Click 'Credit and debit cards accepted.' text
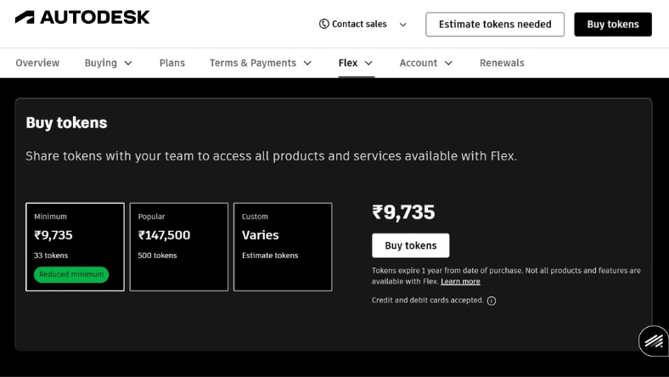 click(428, 300)
